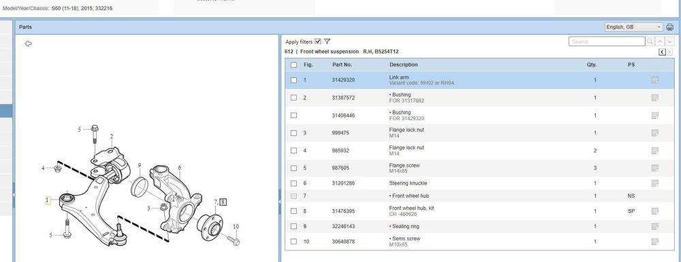Click boxed callout 8 on diagram
Viewport: 681px width, 262px height.
click(x=223, y=202)
